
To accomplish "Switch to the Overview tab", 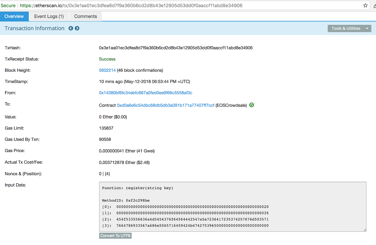I will pos(14,16).
